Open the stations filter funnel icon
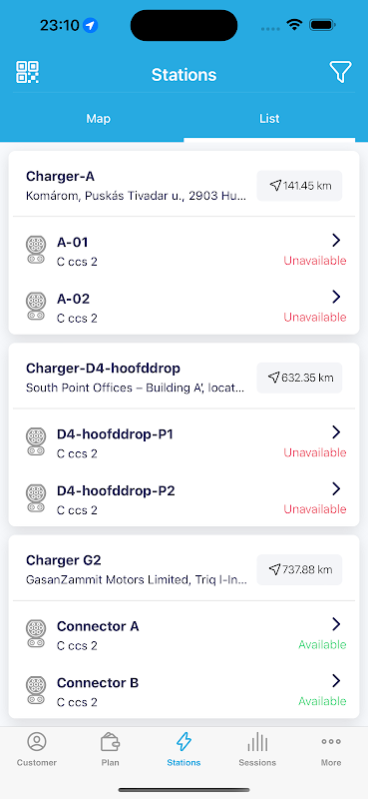 click(x=340, y=72)
